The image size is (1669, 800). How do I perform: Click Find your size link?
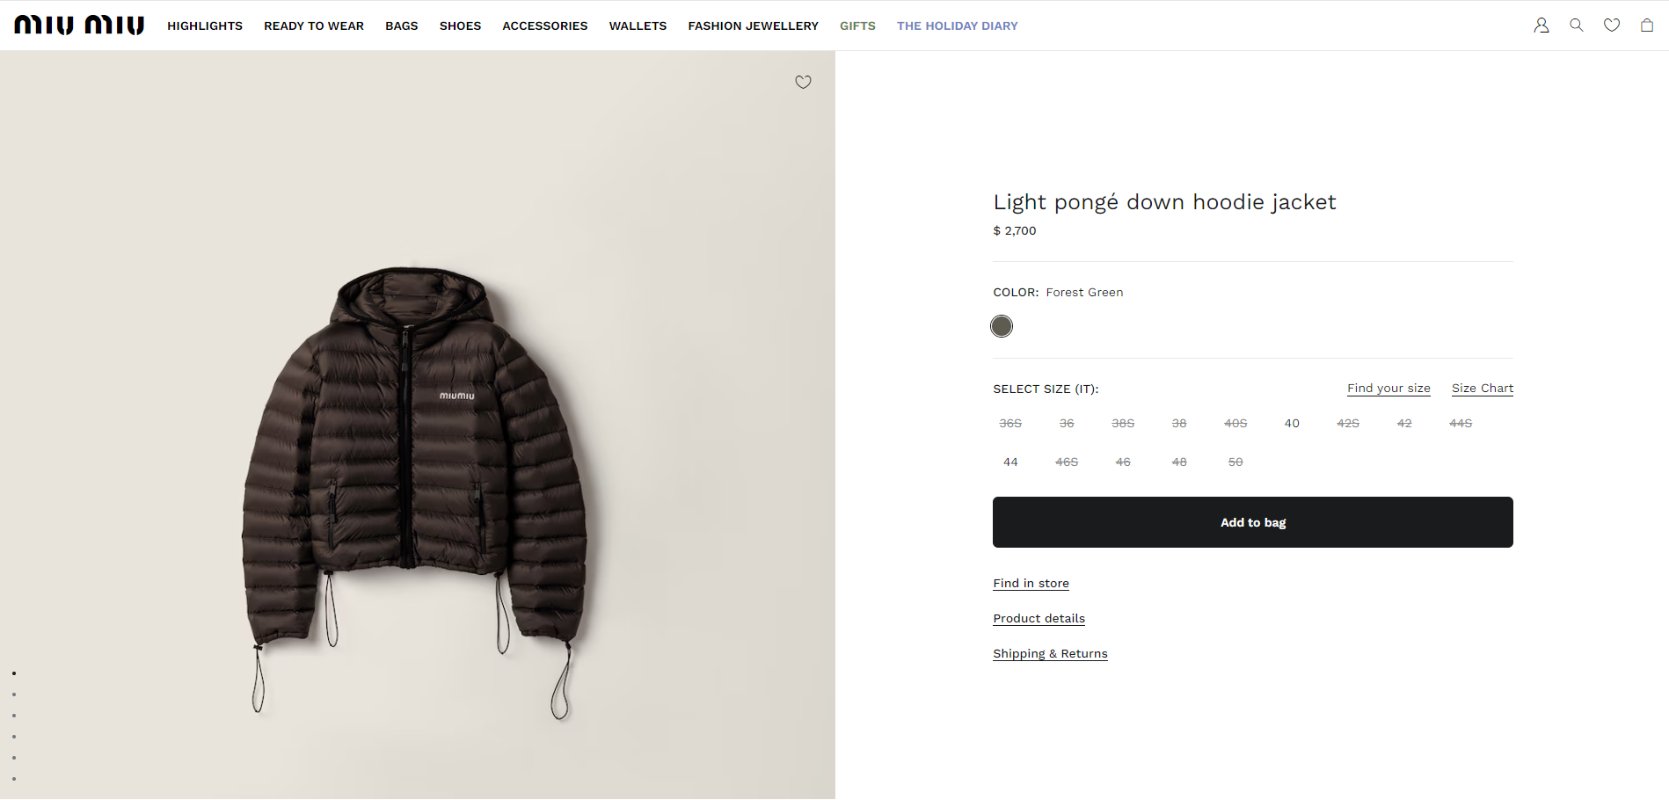[x=1388, y=389]
